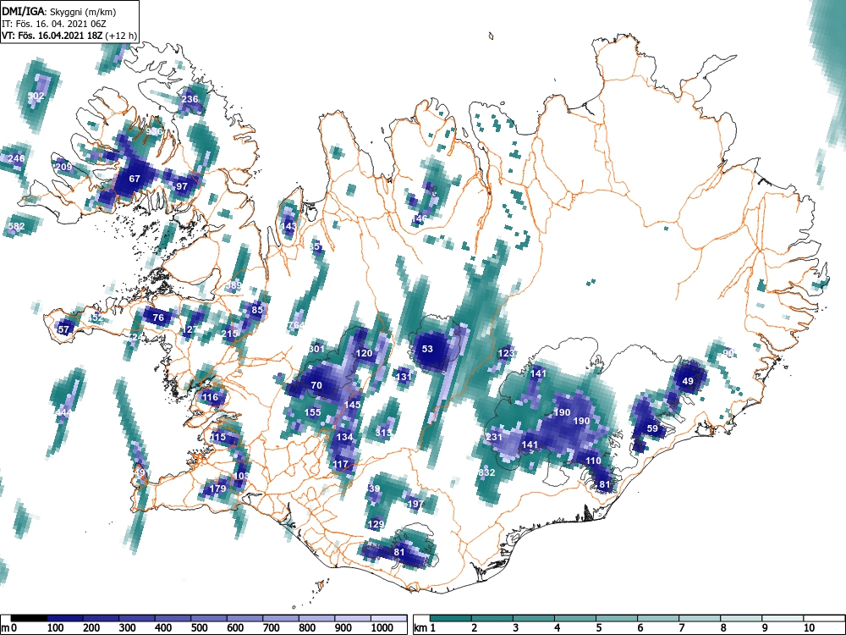Click the 'VT: Fös. 16.04.2021 18Z (+12 h)' line
Screen dimensions: 846x635
[x=69, y=36]
